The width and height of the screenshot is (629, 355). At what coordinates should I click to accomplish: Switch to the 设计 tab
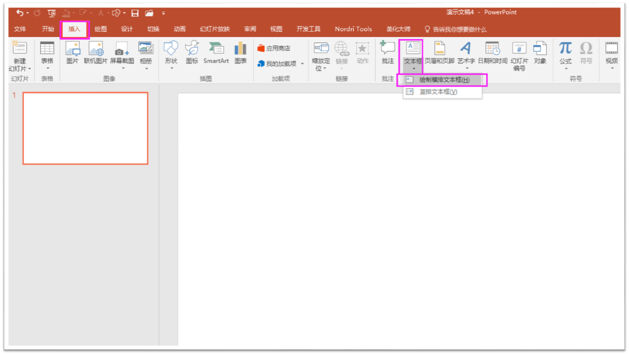[x=127, y=29]
